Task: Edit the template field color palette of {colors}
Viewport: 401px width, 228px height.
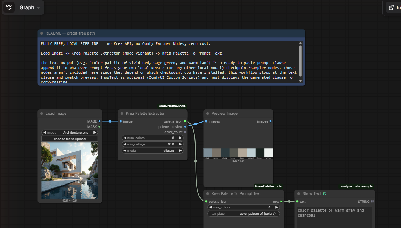Action: (x=243, y=214)
